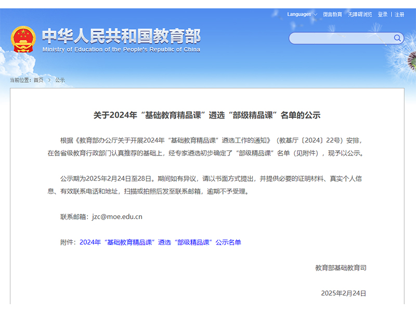Click the 2025年2月24日 date at bottom

(x=344, y=293)
